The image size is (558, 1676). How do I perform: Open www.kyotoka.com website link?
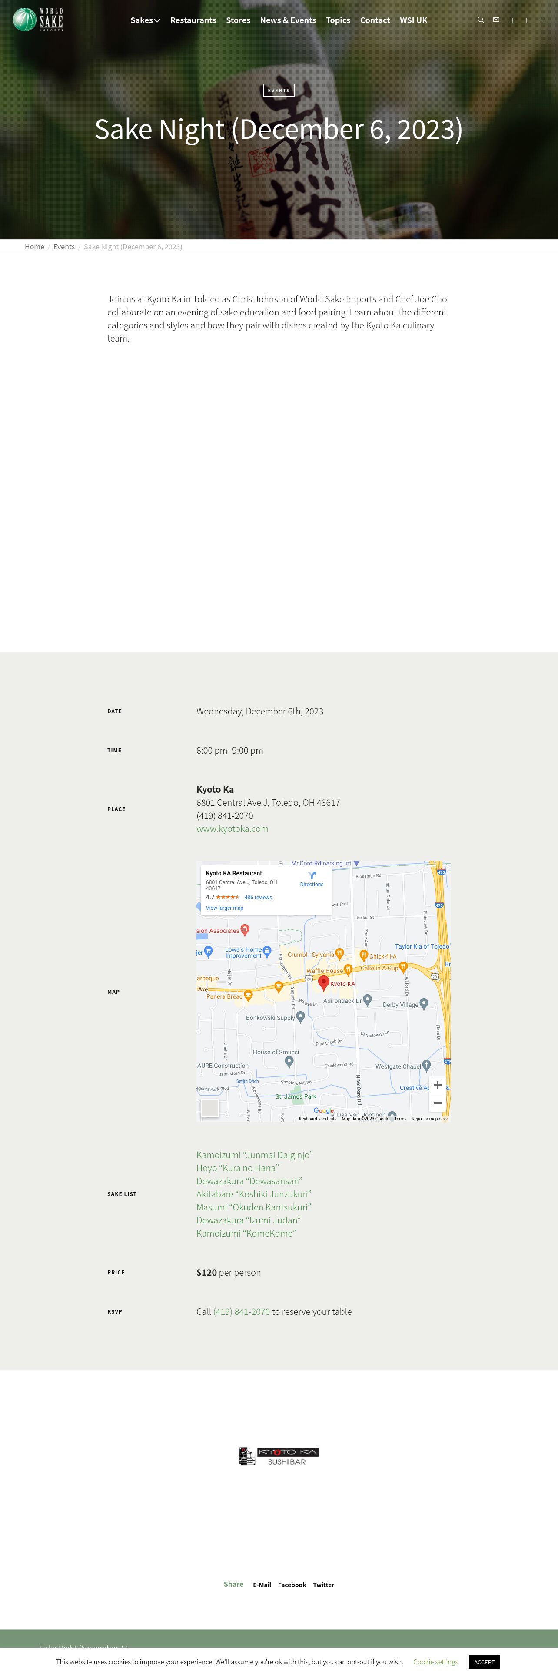pos(232,828)
